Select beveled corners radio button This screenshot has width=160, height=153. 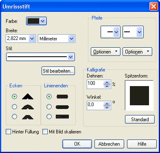14,117
